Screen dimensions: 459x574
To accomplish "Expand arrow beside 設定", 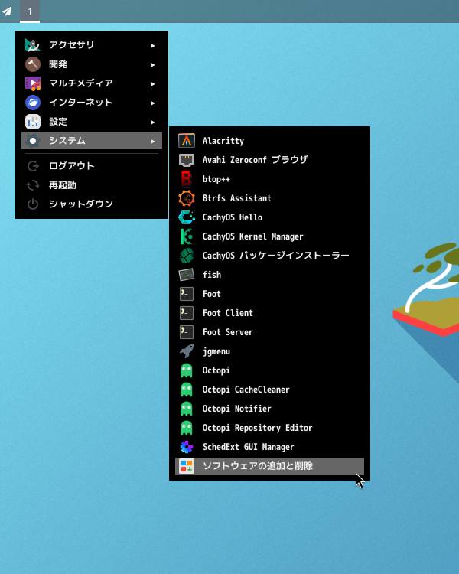I will (153, 122).
